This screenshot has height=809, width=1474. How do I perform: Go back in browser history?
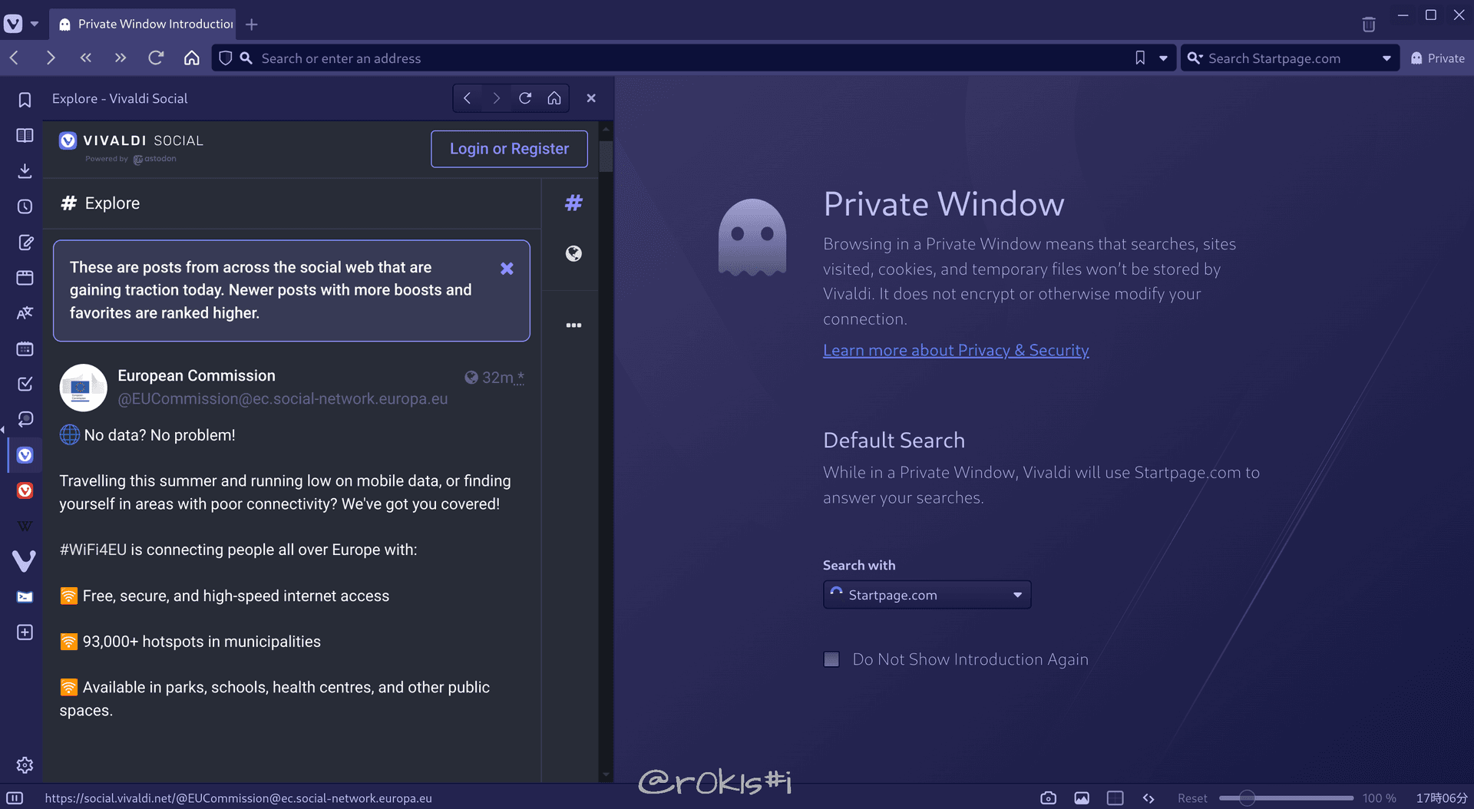(x=15, y=58)
